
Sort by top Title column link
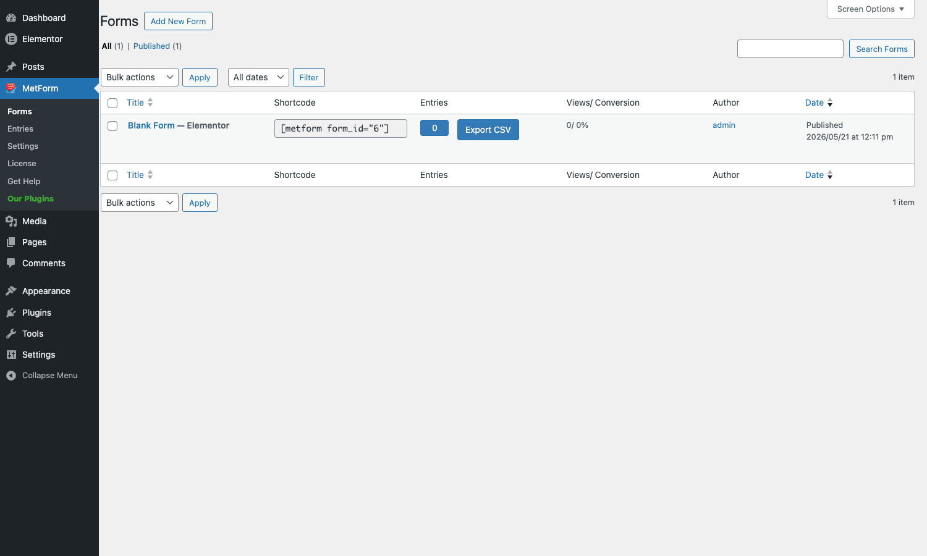pos(135,103)
